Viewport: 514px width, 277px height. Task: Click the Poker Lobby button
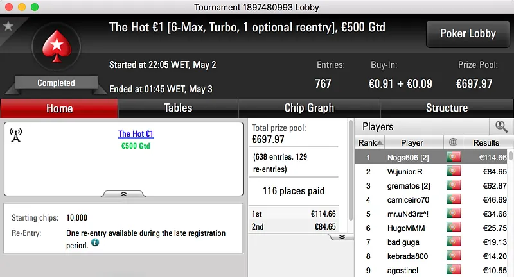click(x=467, y=33)
